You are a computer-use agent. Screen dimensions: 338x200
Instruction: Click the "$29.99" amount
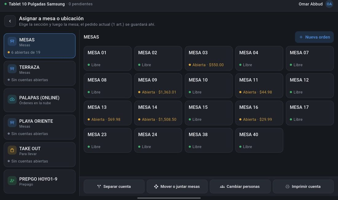265,120
